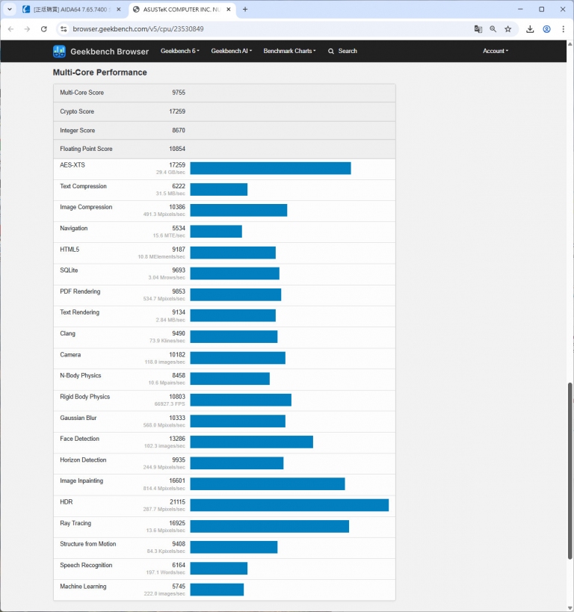Image resolution: width=574 pixels, height=612 pixels.
Task: Click the Rigid Body Physics label
Action: (x=84, y=397)
